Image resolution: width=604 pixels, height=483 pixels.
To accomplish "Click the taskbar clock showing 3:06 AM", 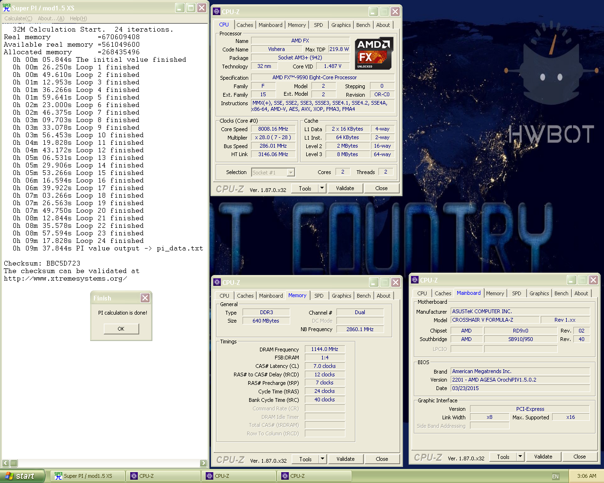I will tap(587, 476).
